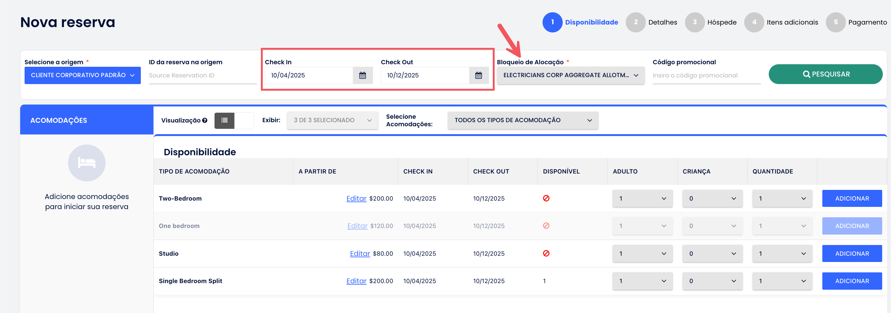Go to the Itens adicionais step
Screen dimensions: 891x313
[792, 22]
